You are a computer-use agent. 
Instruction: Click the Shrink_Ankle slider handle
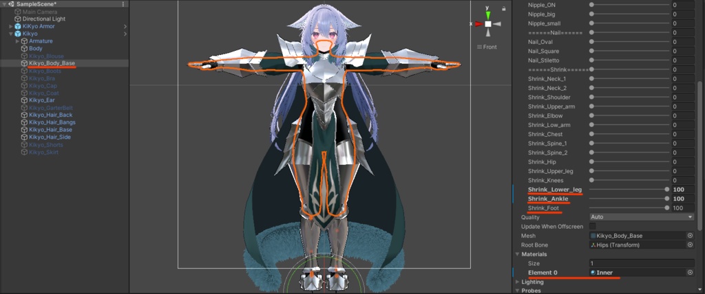[667, 199]
